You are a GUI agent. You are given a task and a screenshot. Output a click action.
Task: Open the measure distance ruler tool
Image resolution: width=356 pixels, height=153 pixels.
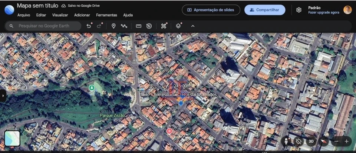click(x=139, y=26)
